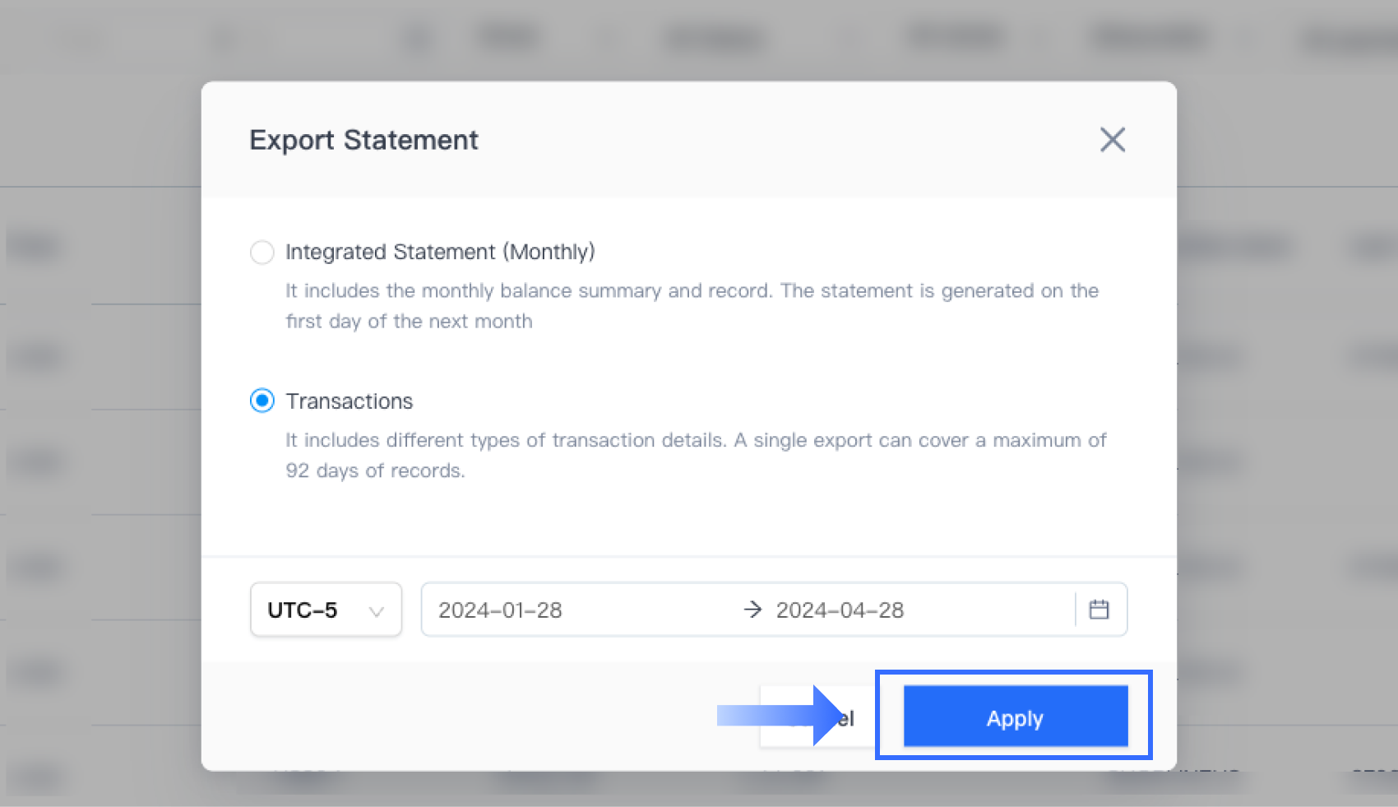Click the end date 2024-04-28 field
This screenshot has height=807, width=1398.
tap(840, 610)
